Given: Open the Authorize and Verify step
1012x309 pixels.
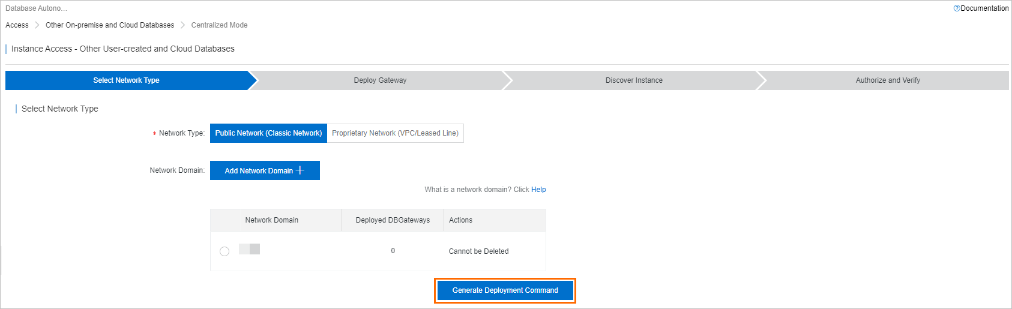Looking at the screenshot, I should tap(888, 80).
